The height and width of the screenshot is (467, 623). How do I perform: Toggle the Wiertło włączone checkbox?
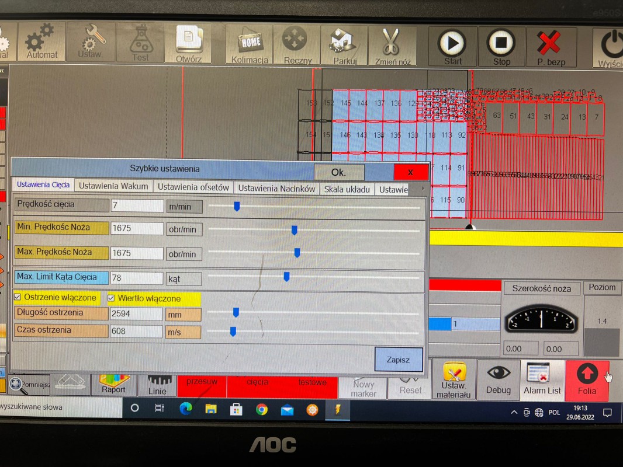click(111, 298)
